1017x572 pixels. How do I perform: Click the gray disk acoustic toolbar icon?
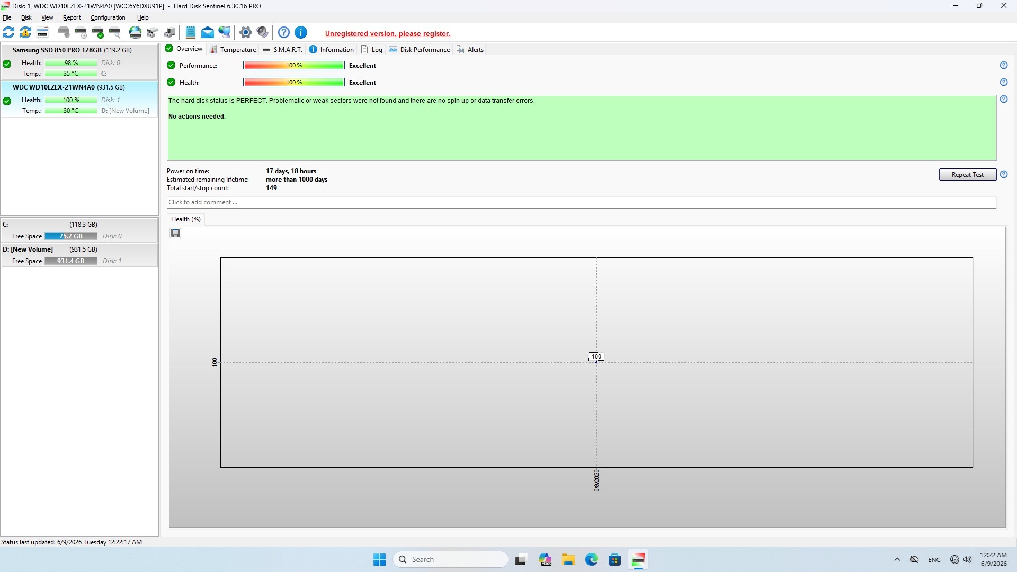[64, 32]
